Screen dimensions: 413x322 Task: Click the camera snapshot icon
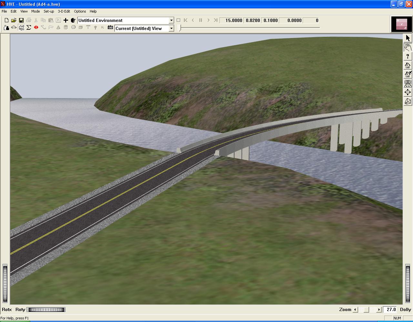pyautogui.click(x=110, y=28)
